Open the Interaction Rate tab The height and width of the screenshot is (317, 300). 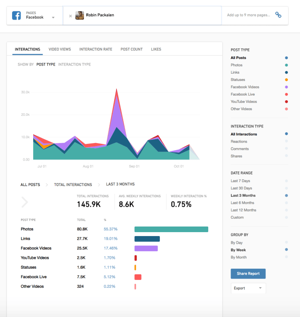(x=96, y=50)
